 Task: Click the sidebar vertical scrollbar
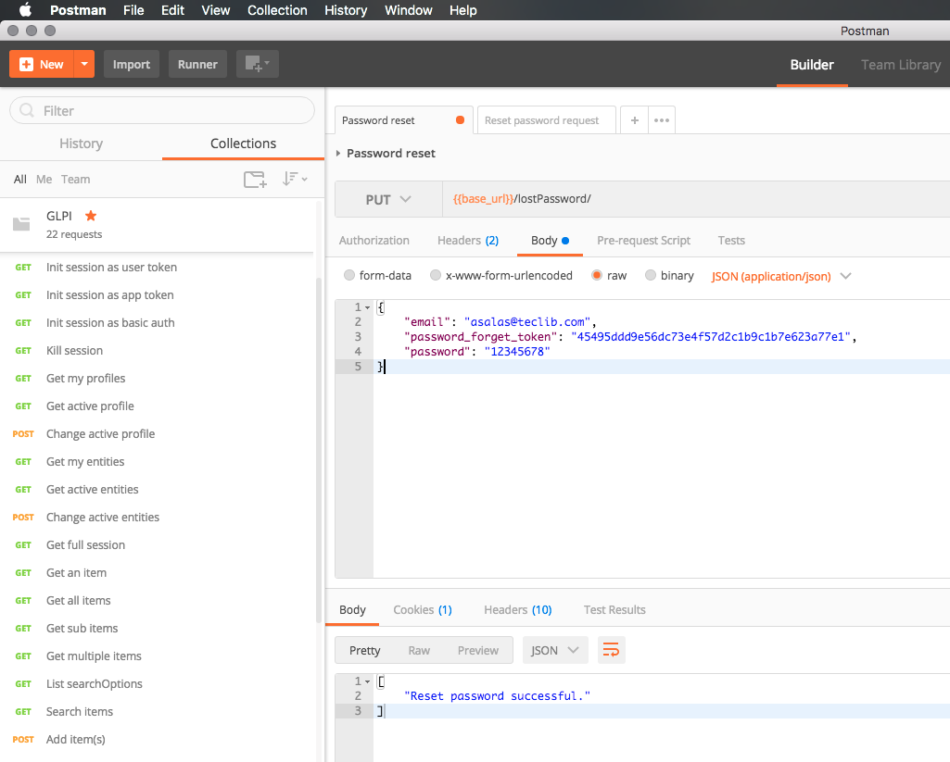[319, 451]
